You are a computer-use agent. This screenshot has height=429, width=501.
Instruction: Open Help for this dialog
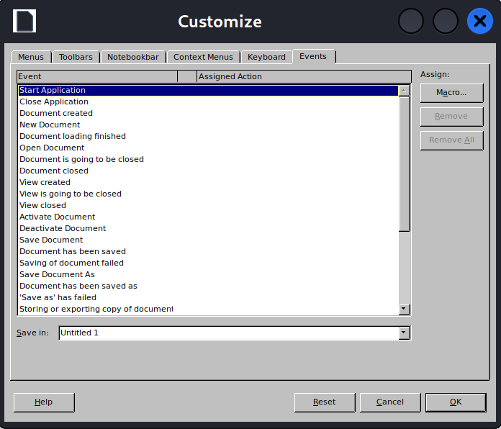[x=44, y=402]
